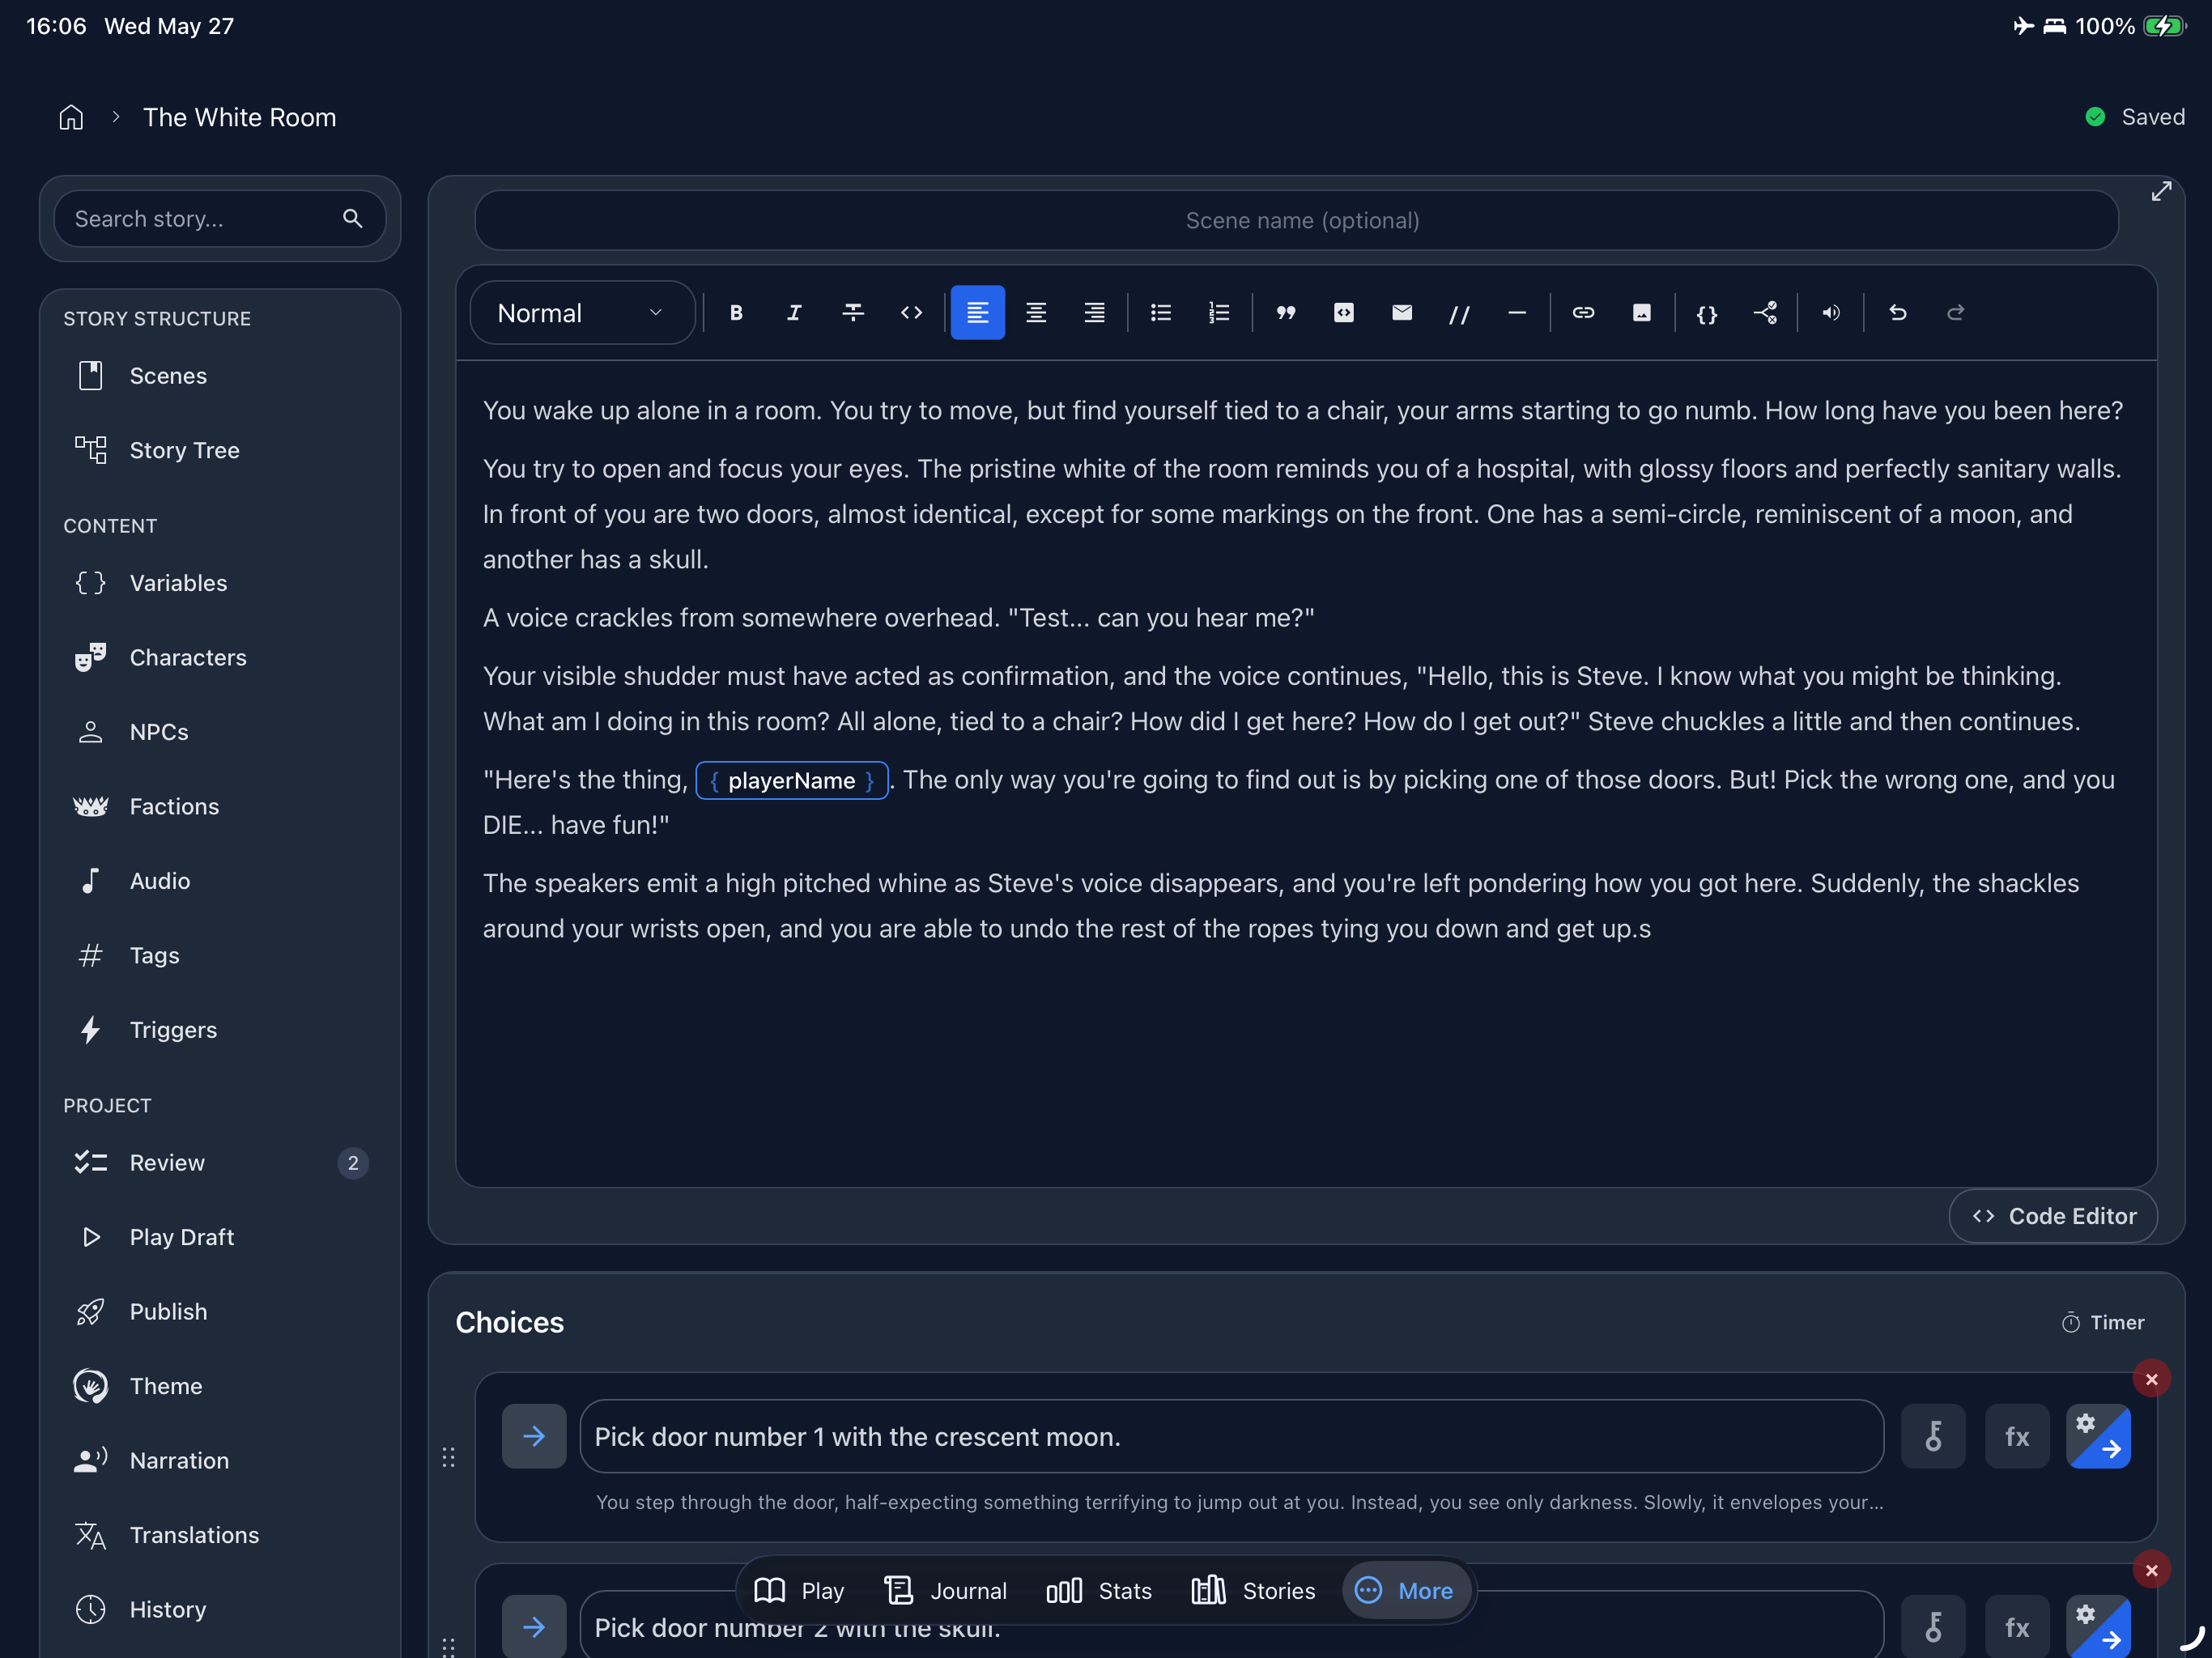Open the Translations page
The image size is (2212, 1658).
220,1535
